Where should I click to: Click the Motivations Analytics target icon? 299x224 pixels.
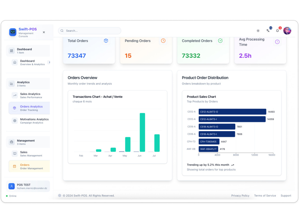[x=15, y=121]
